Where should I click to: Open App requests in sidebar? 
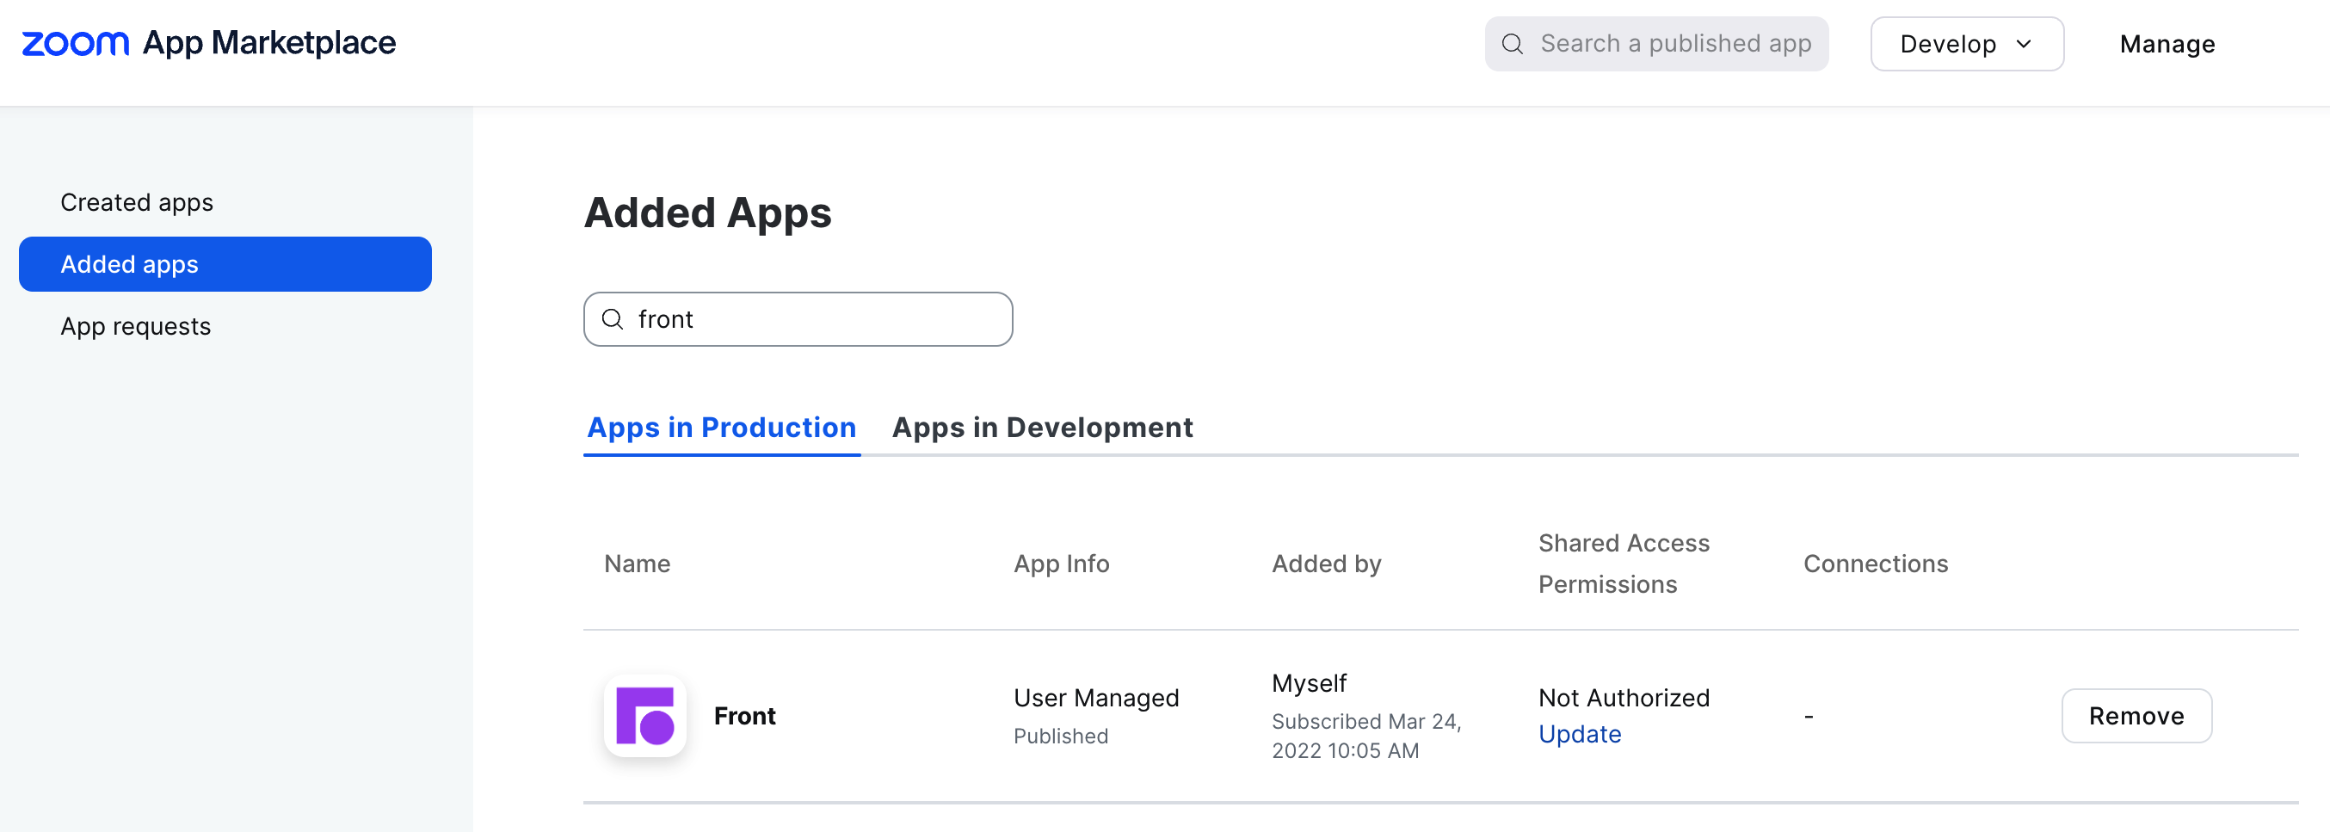click(136, 326)
